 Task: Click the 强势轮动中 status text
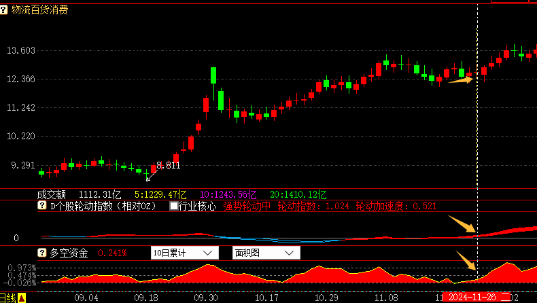click(247, 206)
